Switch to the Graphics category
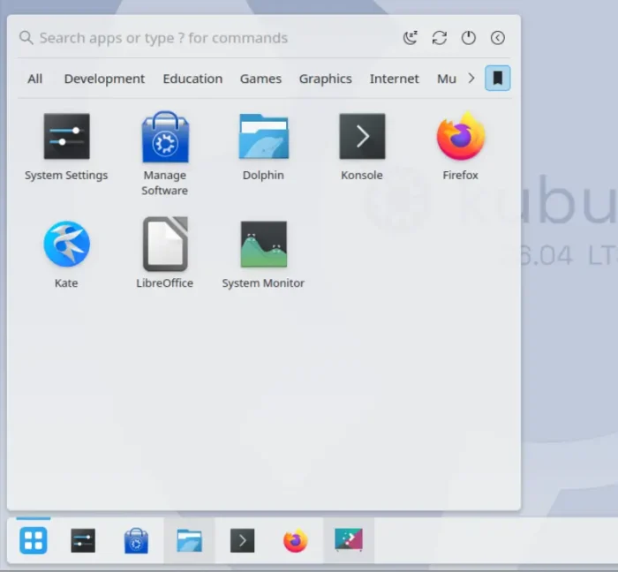Screen dimensions: 618x572 coord(326,79)
